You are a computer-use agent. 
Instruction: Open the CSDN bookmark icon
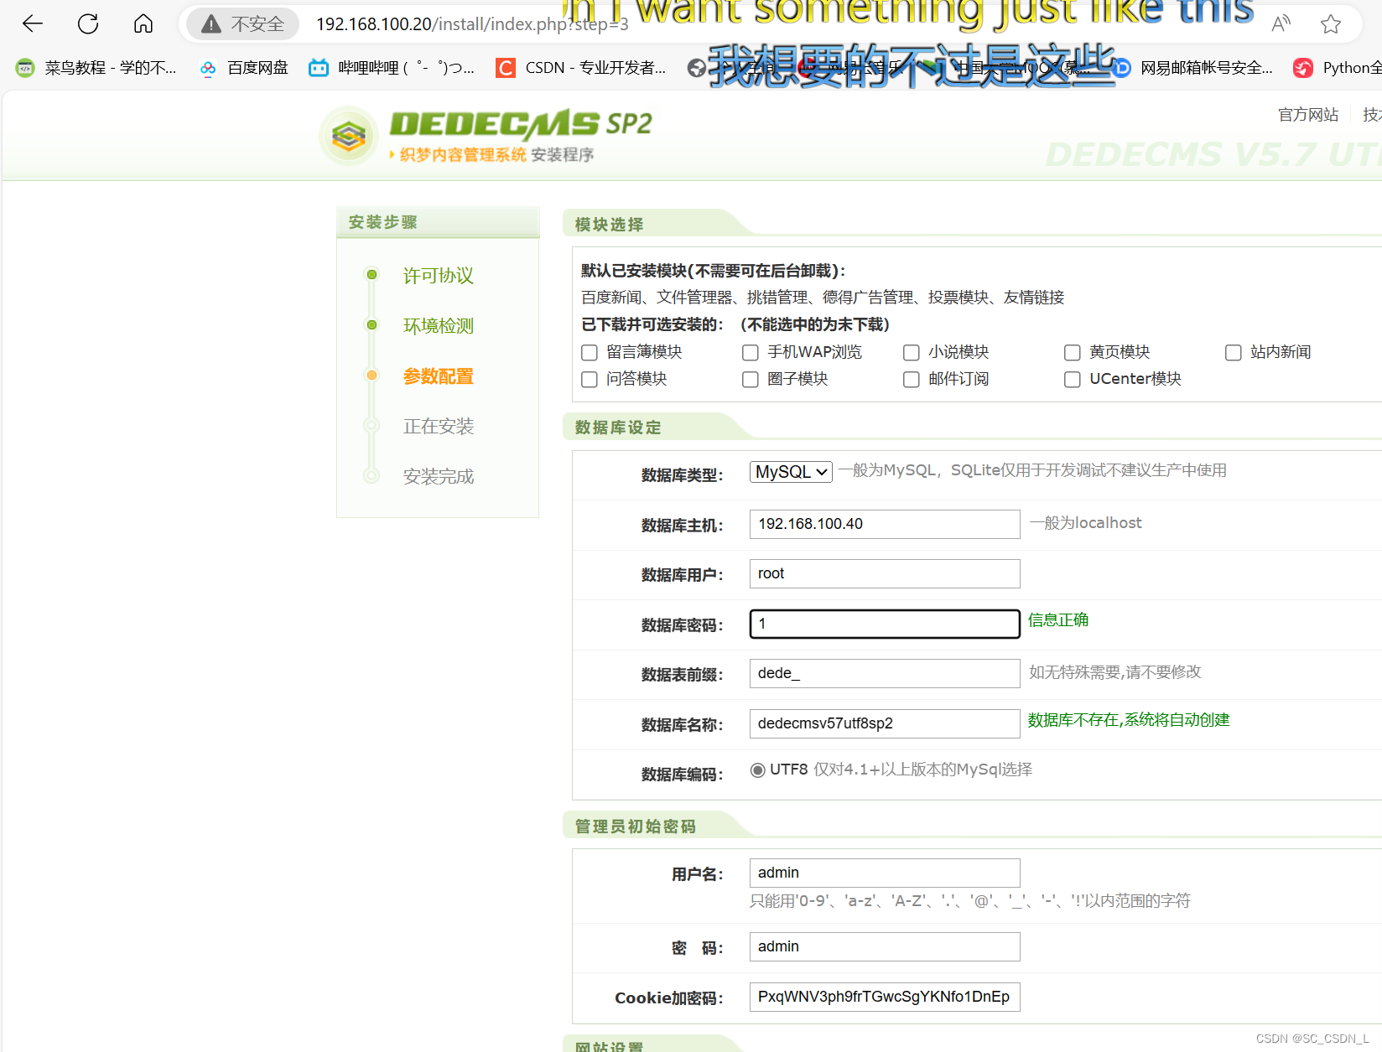(x=505, y=68)
